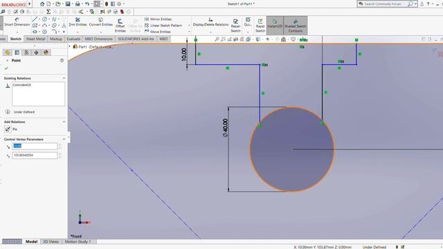Click the Save icon

click(x=68, y=4)
